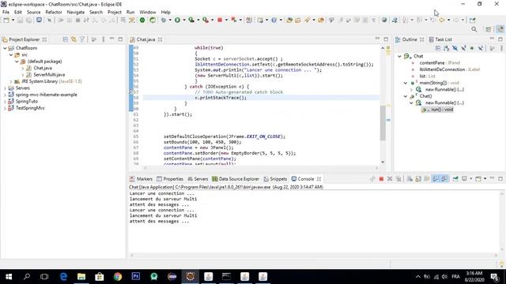The height and width of the screenshot is (284, 506).
Task: Click the Spring leaf toolbar icon
Action: [153, 20]
